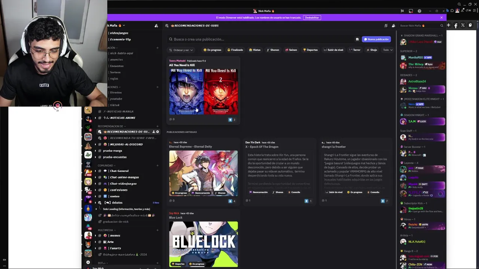Click the plus icon beside RECOMENDACION DE category

(158, 126)
